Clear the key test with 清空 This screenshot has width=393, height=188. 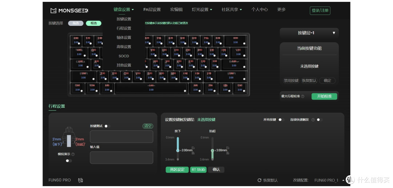pos(148,126)
